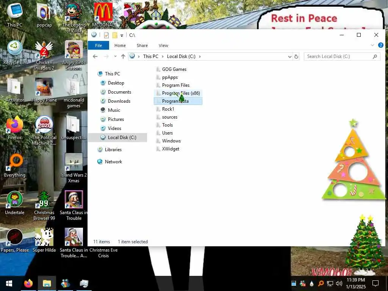The image size is (388, 291).
Task: Launch Everything search shortcut on desktop
Action: [15, 165]
